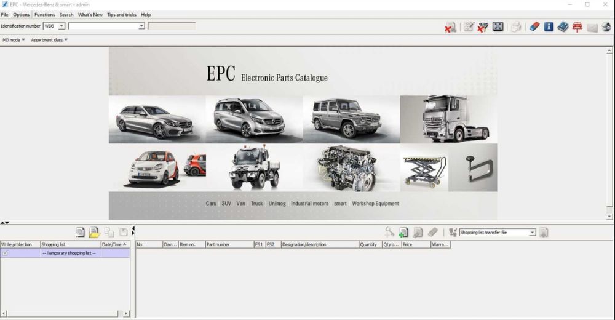Click the Designation/description column header
The width and height of the screenshot is (615, 320).
320,244
